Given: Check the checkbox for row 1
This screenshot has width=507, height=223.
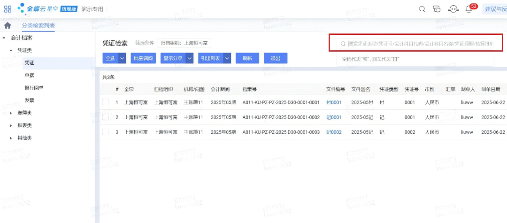Looking at the screenshot, I should 106,102.
